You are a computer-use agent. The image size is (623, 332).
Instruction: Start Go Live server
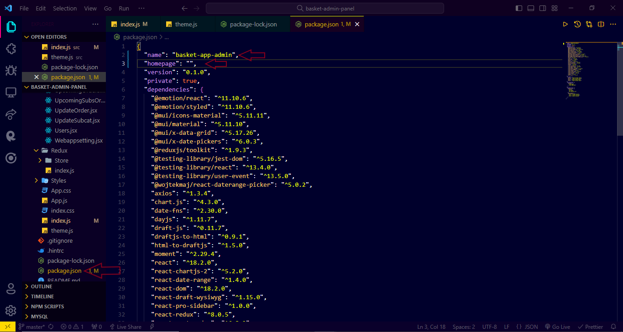[x=557, y=327]
